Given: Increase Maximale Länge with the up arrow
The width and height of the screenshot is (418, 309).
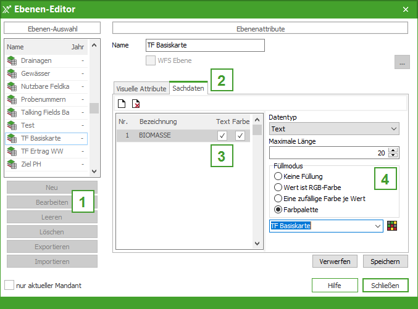Looking at the screenshot, I should coord(394,150).
